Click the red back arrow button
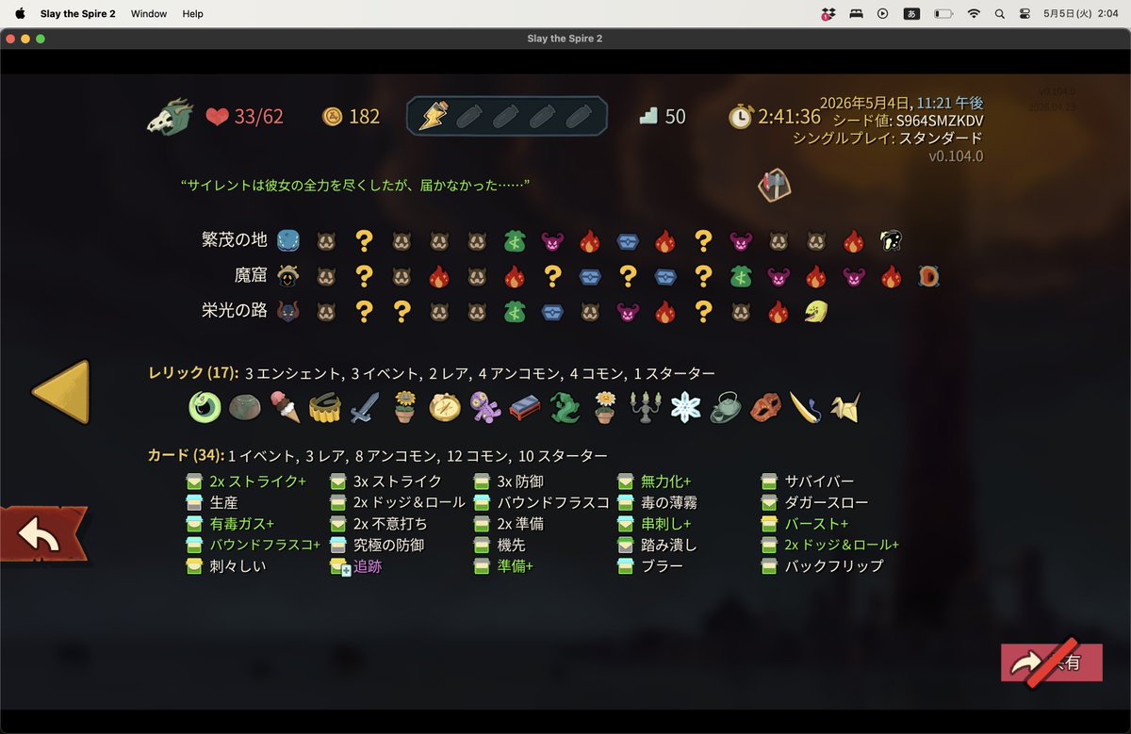This screenshot has height=734, width=1131. tap(42, 534)
